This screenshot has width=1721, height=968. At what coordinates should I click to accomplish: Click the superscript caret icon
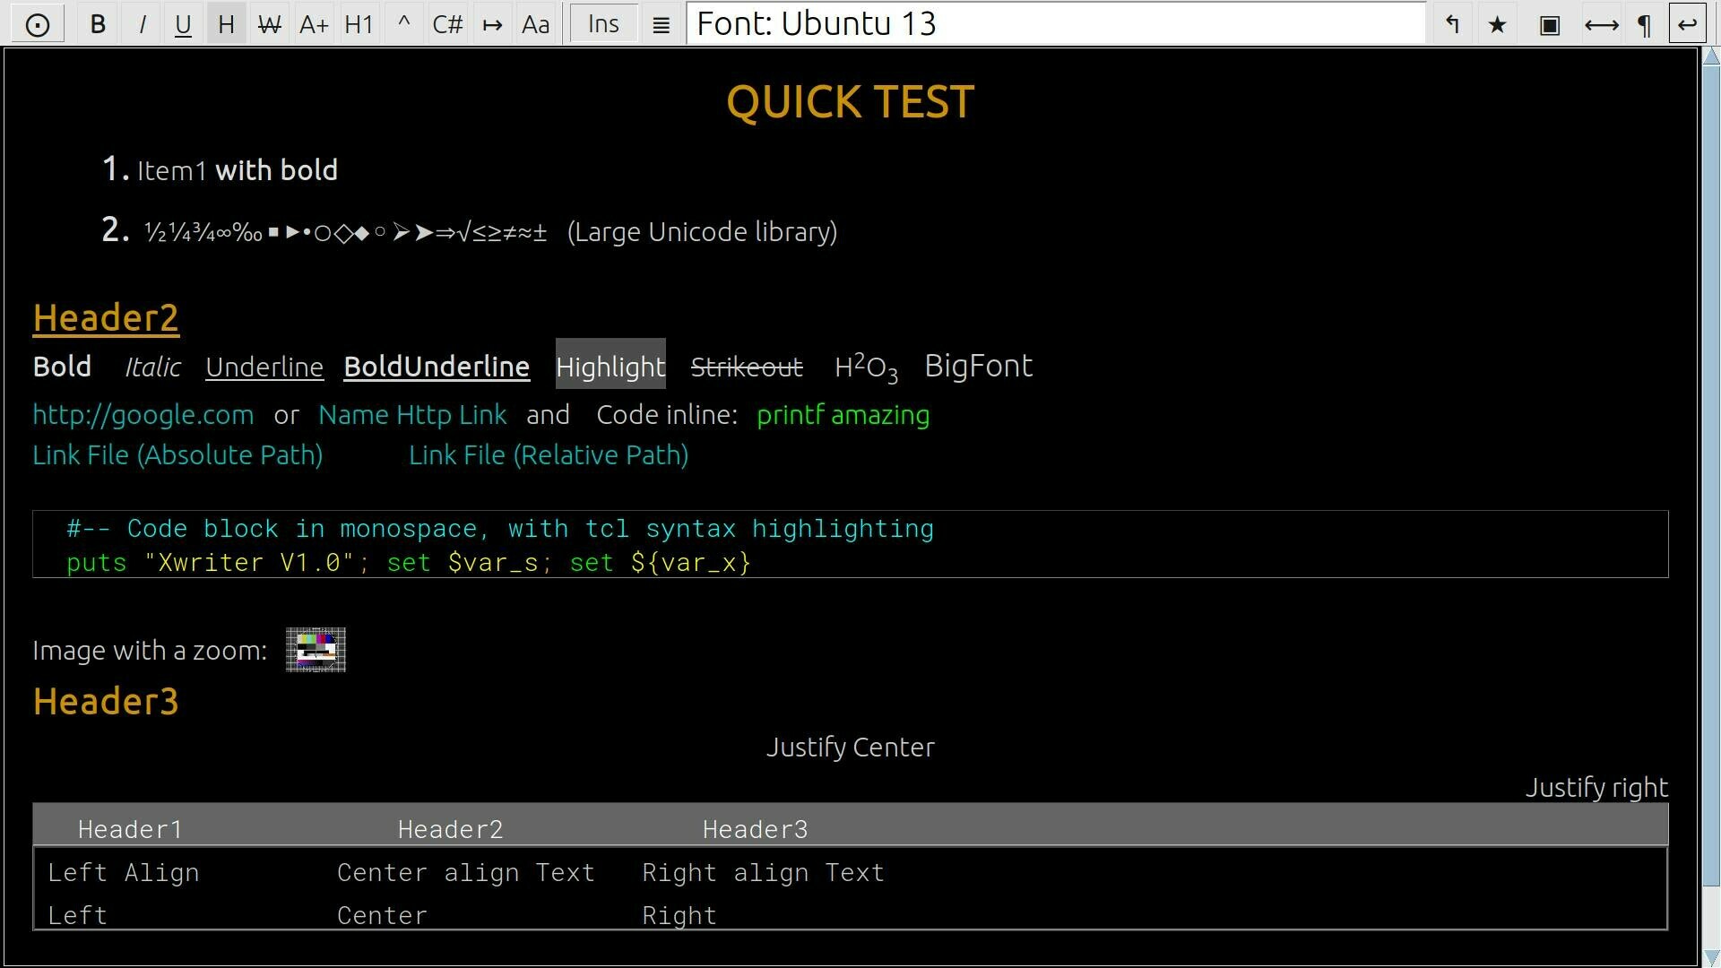click(403, 24)
